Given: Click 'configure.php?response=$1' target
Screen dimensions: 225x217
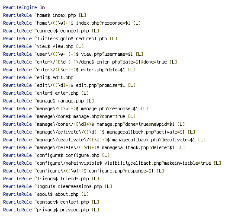Looking at the screenshot, I should (x=121, y=171).
